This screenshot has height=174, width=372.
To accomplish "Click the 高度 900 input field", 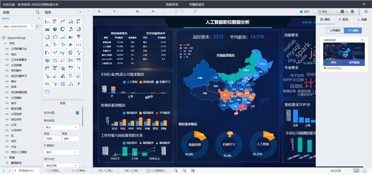I will 71,139.
